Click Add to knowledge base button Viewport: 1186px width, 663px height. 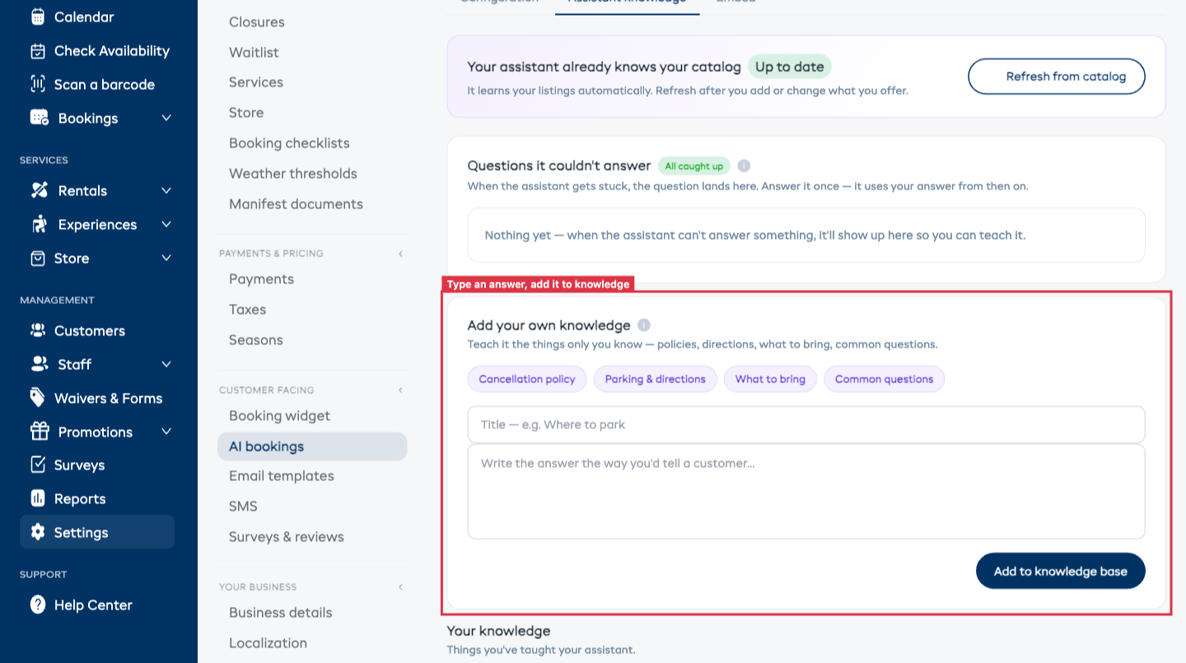(x=1061, y=571)
